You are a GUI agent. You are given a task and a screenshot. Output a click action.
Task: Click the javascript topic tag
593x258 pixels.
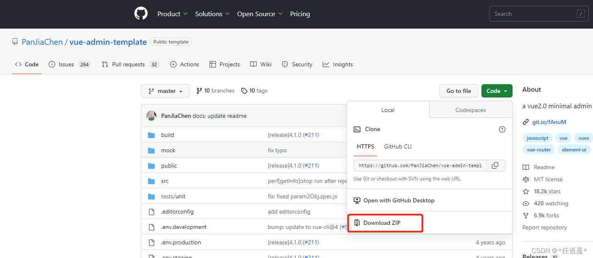click(x=537, y=138)
